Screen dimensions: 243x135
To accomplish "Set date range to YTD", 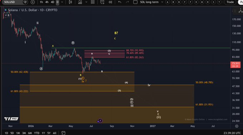I will click(x=36, y=133).
